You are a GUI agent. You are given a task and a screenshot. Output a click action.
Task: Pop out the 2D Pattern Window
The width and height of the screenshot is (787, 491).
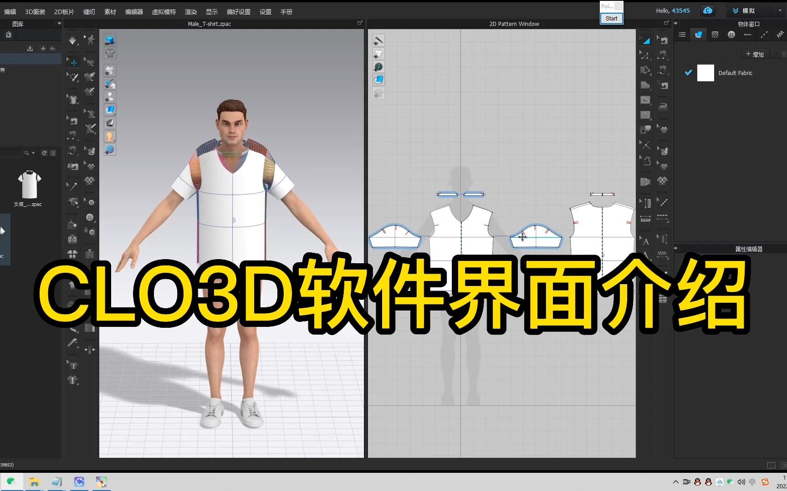666,23
